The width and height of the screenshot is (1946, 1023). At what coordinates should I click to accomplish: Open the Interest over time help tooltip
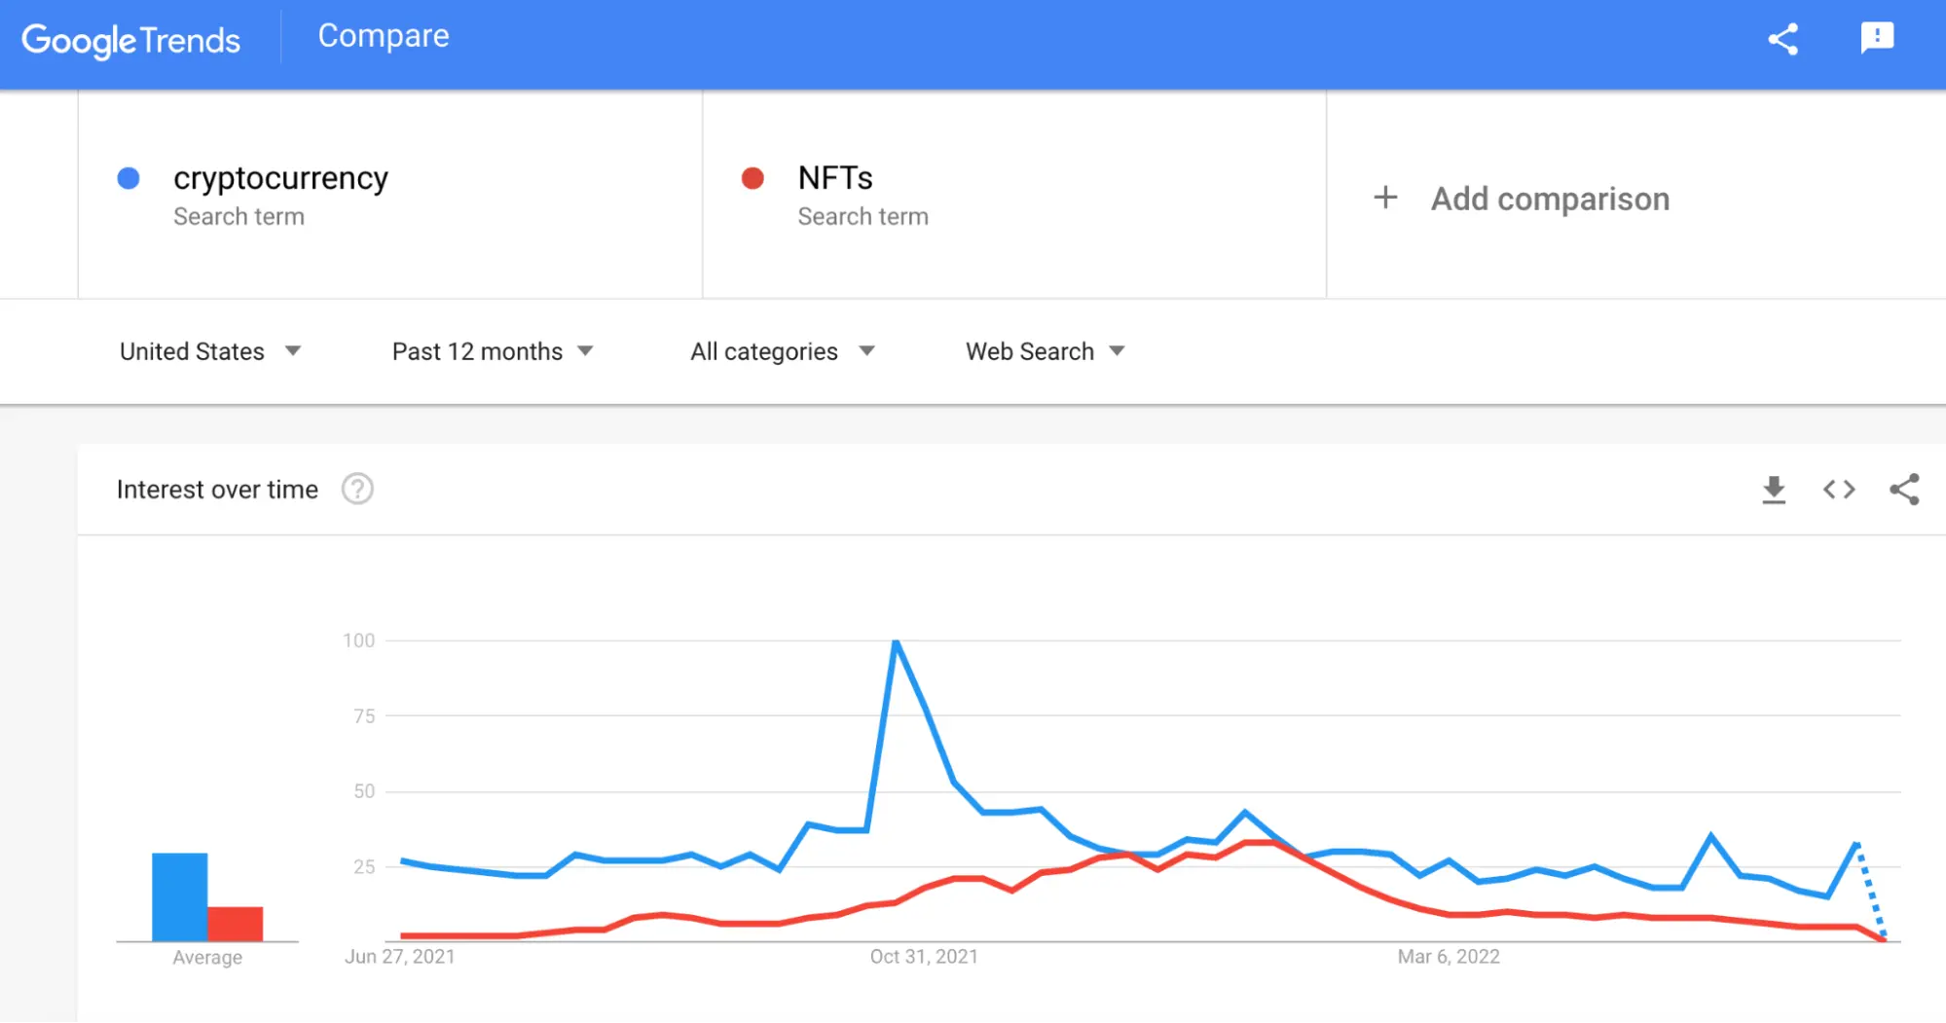357,489
